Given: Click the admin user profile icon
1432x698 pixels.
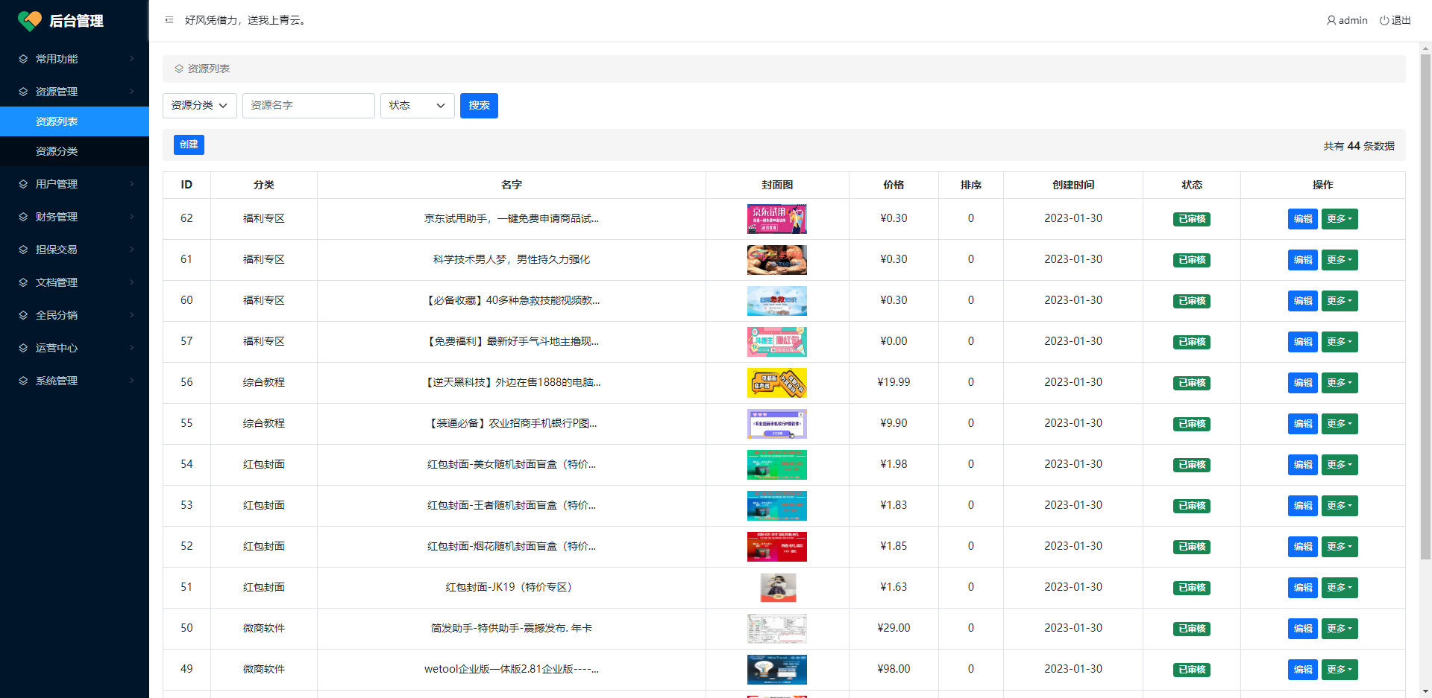Looking at the screenshot, I should coord(1331,20).
